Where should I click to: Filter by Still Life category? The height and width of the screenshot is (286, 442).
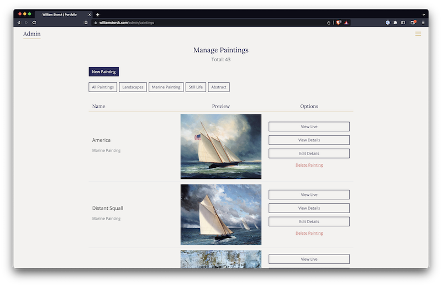pyautogui.click(x=196, y=87)
